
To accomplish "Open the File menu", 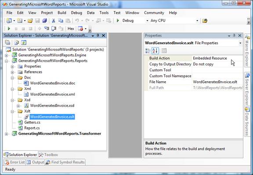I will point(9,13).
